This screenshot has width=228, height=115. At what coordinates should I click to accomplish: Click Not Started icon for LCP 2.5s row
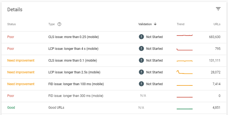[x=141, y=72]
